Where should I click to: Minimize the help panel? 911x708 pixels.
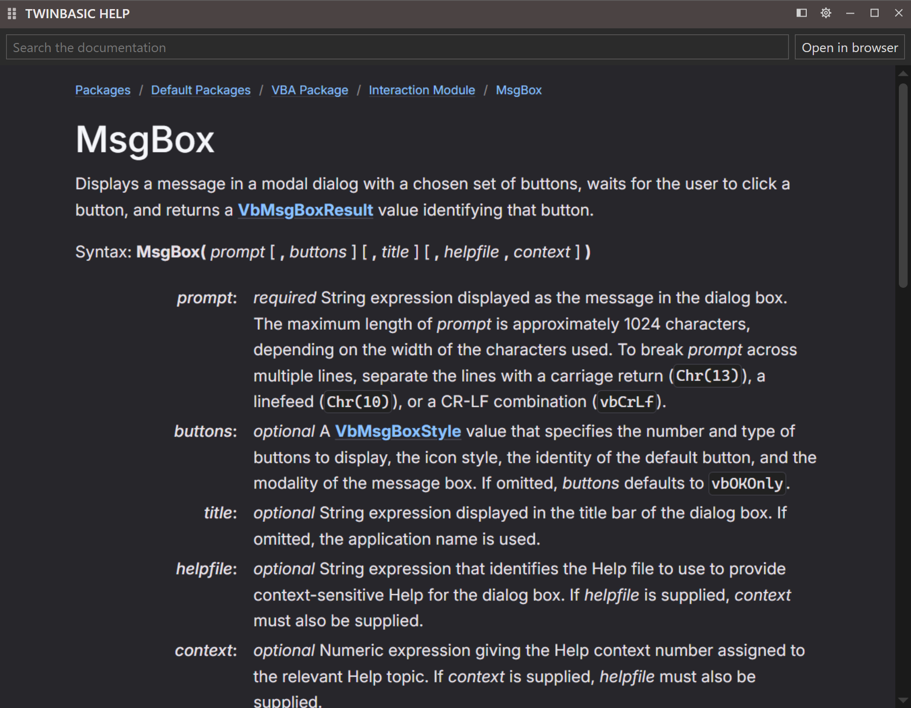tap(850, 13)
